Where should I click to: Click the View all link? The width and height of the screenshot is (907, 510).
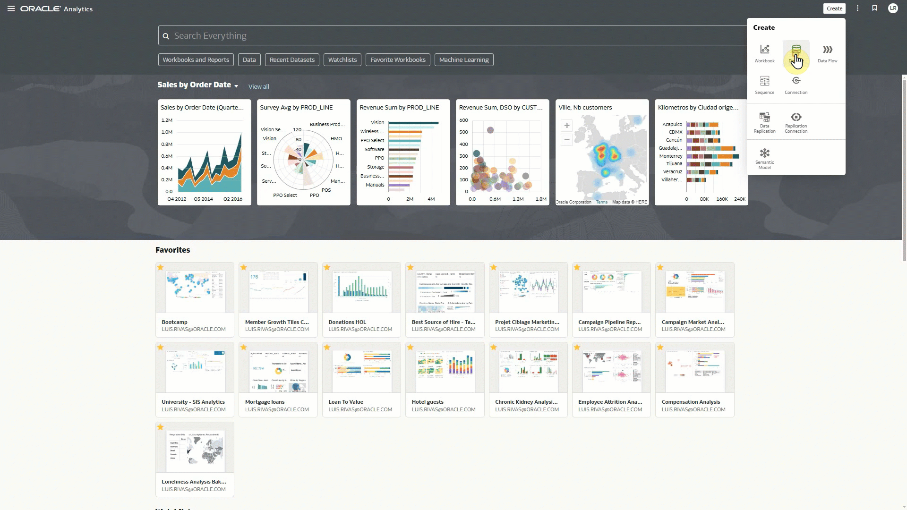pos(258,87)
